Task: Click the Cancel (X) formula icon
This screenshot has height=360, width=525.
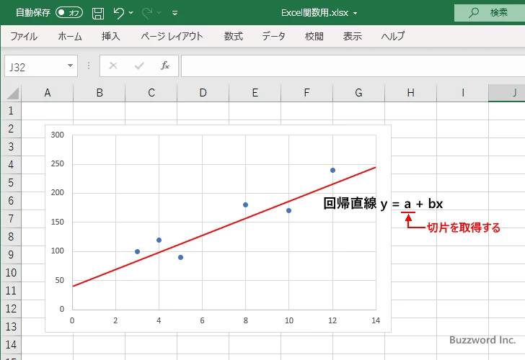Action: click(113, 66)
